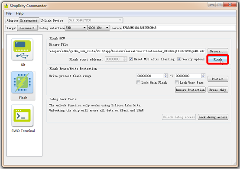Open the 4000 kHz speed dropdown
Screen dimensions: 240x169
(x=98, y=28)
